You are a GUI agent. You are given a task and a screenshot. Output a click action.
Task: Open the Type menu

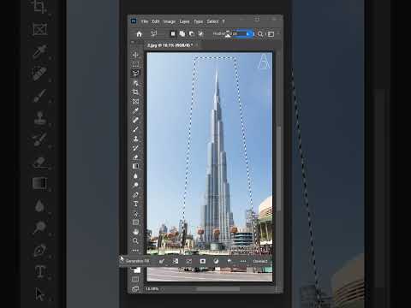coord(199,21)
